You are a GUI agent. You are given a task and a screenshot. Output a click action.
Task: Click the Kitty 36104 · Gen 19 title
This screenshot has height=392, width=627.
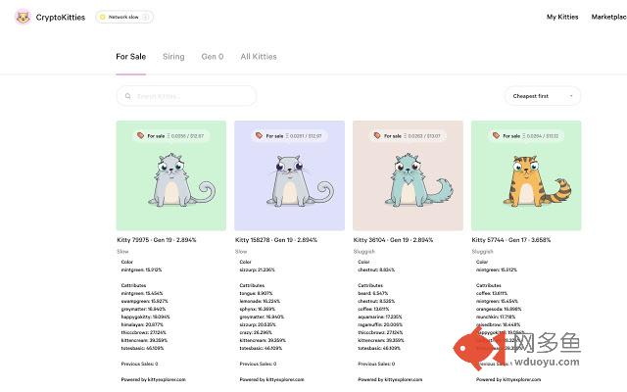pos(393,240)
